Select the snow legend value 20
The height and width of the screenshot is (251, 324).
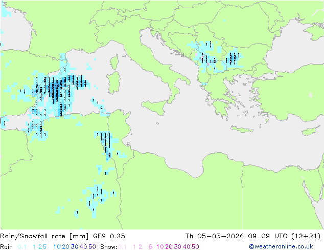click(169, 247)
